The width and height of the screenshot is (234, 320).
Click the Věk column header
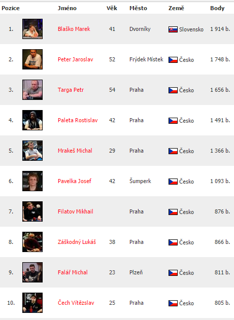[x=112, y=8]
